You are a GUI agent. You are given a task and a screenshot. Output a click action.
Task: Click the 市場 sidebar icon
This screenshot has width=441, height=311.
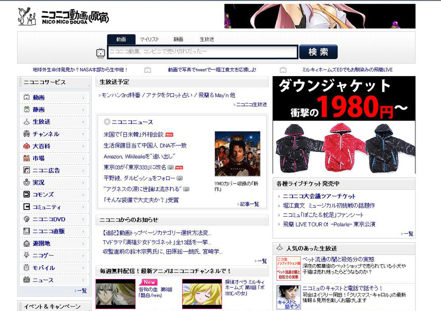(27, 158)
